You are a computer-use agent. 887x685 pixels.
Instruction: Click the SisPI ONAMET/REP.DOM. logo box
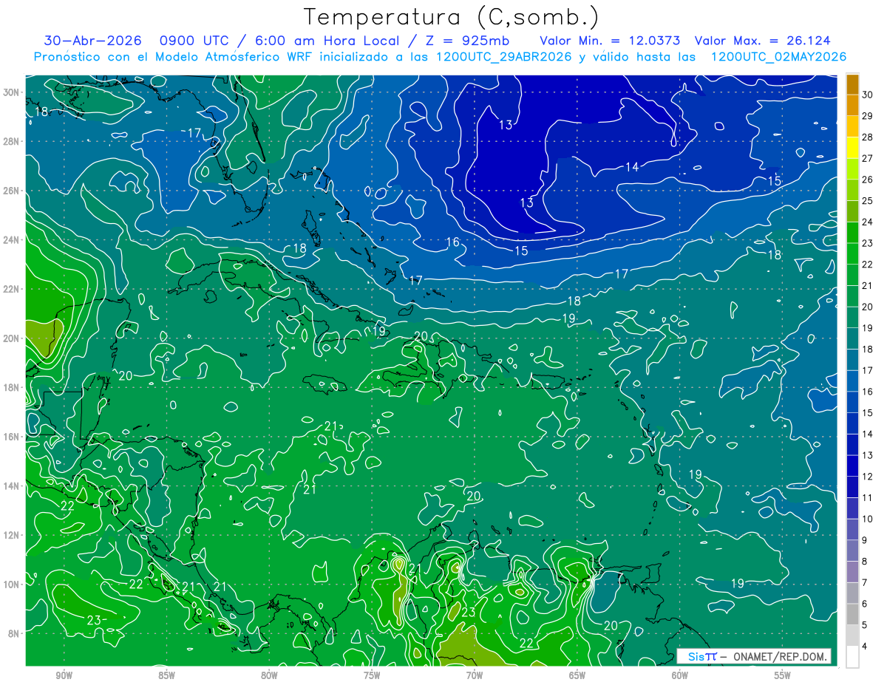tap(754, 656)
